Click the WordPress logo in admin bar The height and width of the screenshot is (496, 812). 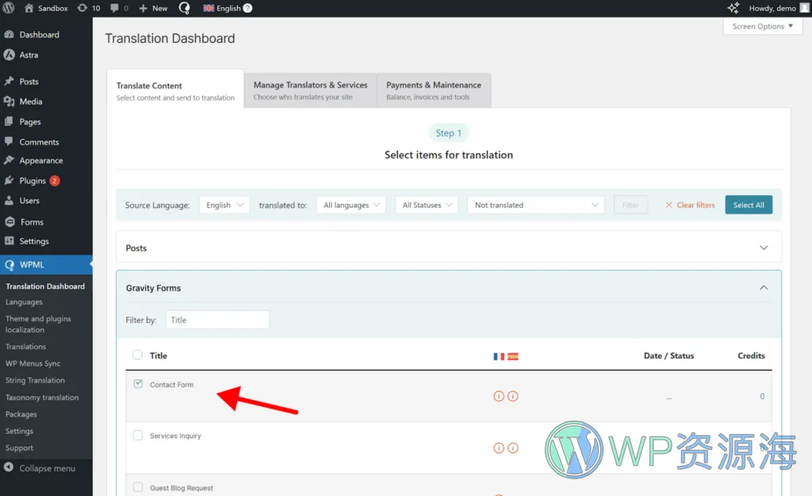click(x=9, y=8)
